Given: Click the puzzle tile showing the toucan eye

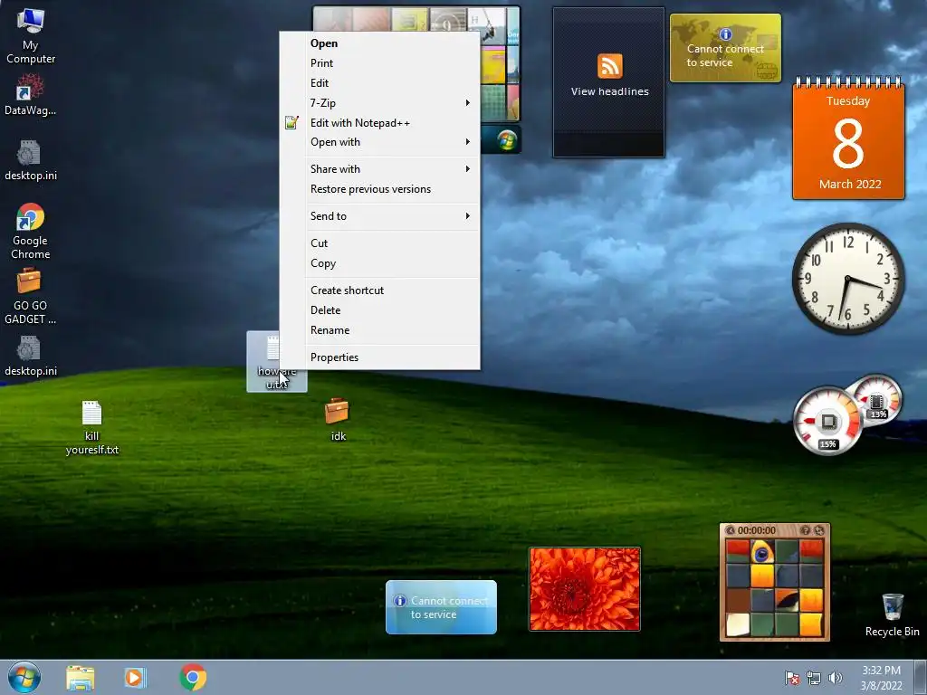Looking at the screenshot, I should [762, 552].
